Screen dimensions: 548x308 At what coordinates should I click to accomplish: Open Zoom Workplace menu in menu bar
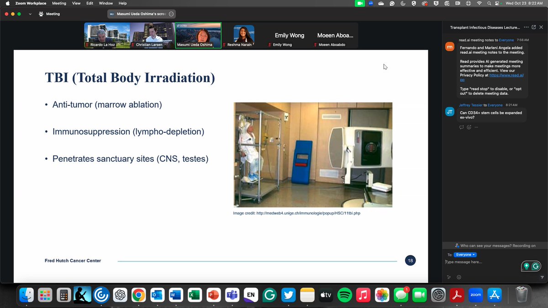pos(31,3)
